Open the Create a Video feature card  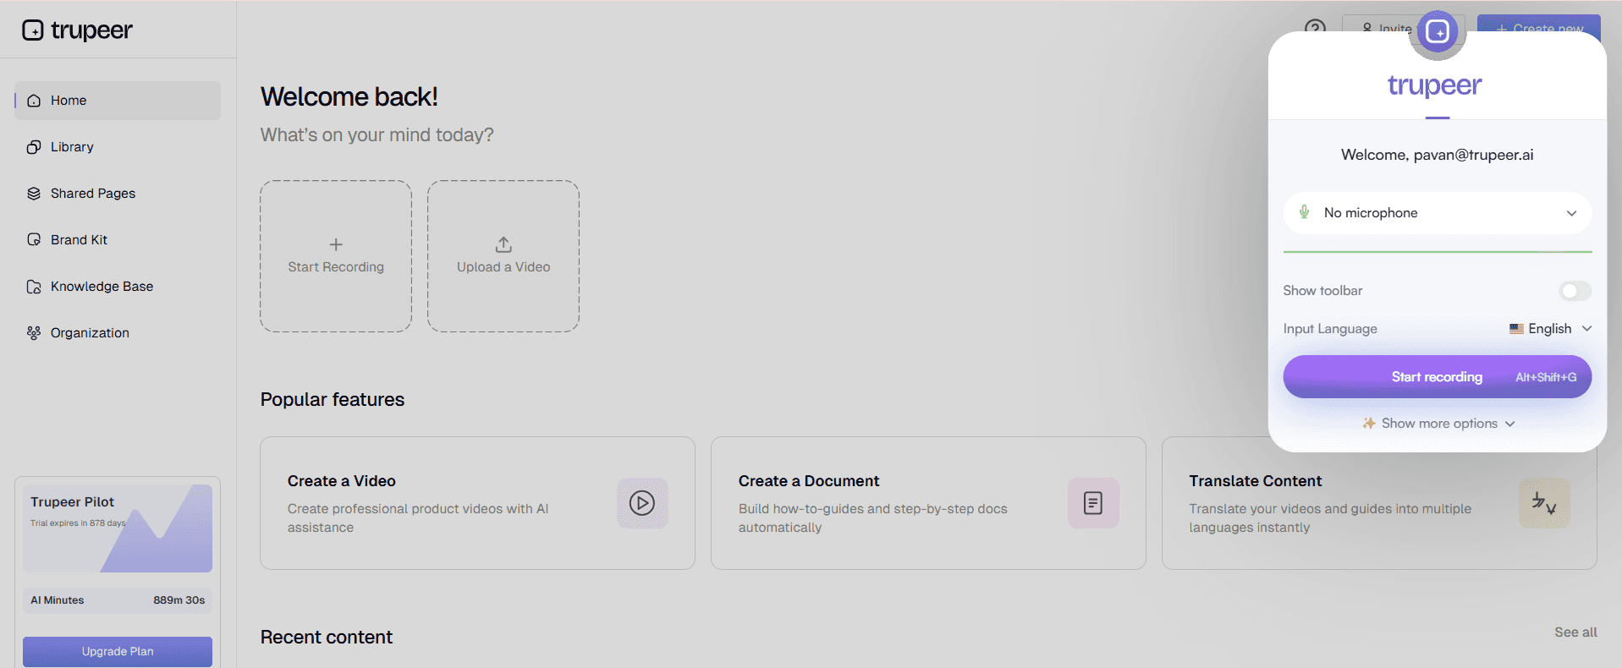(x=477, y=503)
